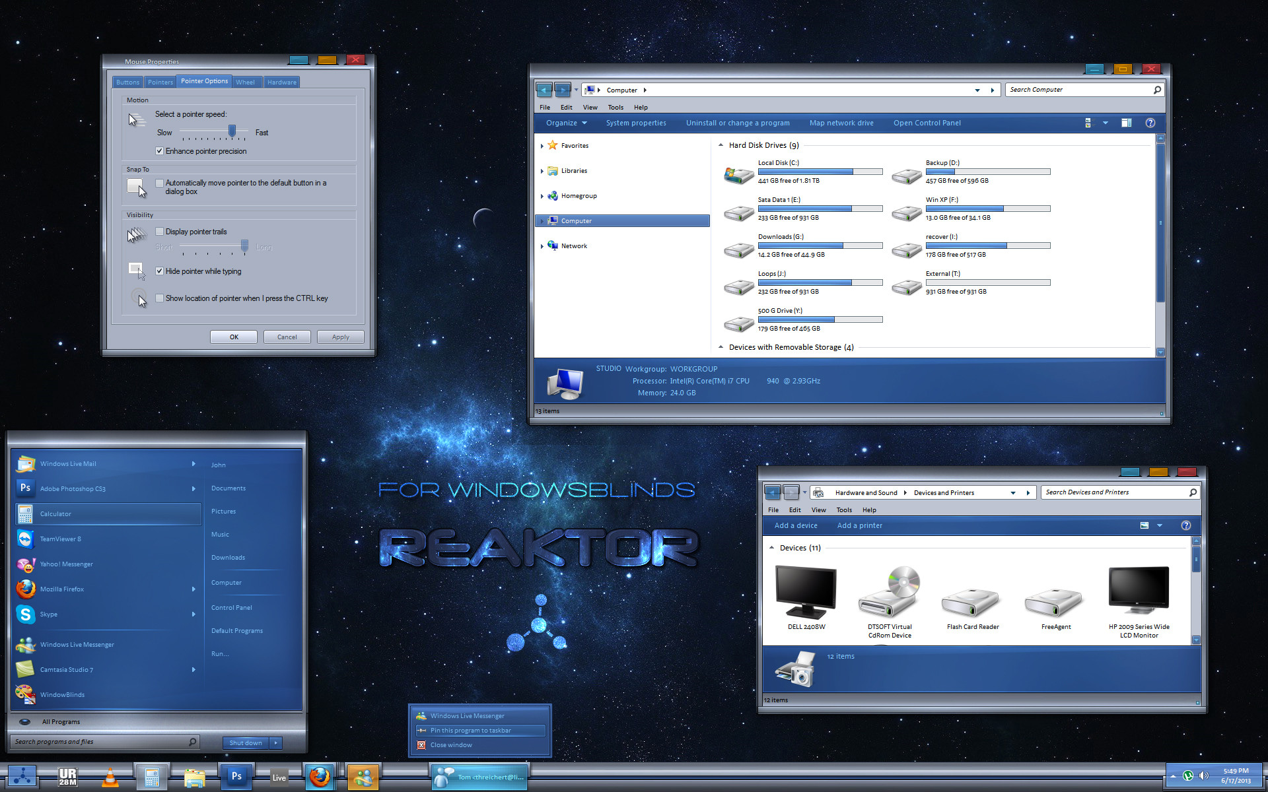This screenshot has width=1268, height=792.
Task: Select the DTSOFT Virtual CdRom Device
Action: point(890,602)
